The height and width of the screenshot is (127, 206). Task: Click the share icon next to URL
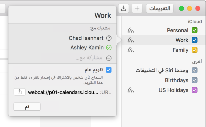tap(19, 92)
